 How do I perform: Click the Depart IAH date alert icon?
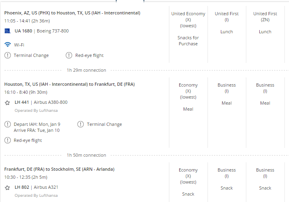click(8, 124)
